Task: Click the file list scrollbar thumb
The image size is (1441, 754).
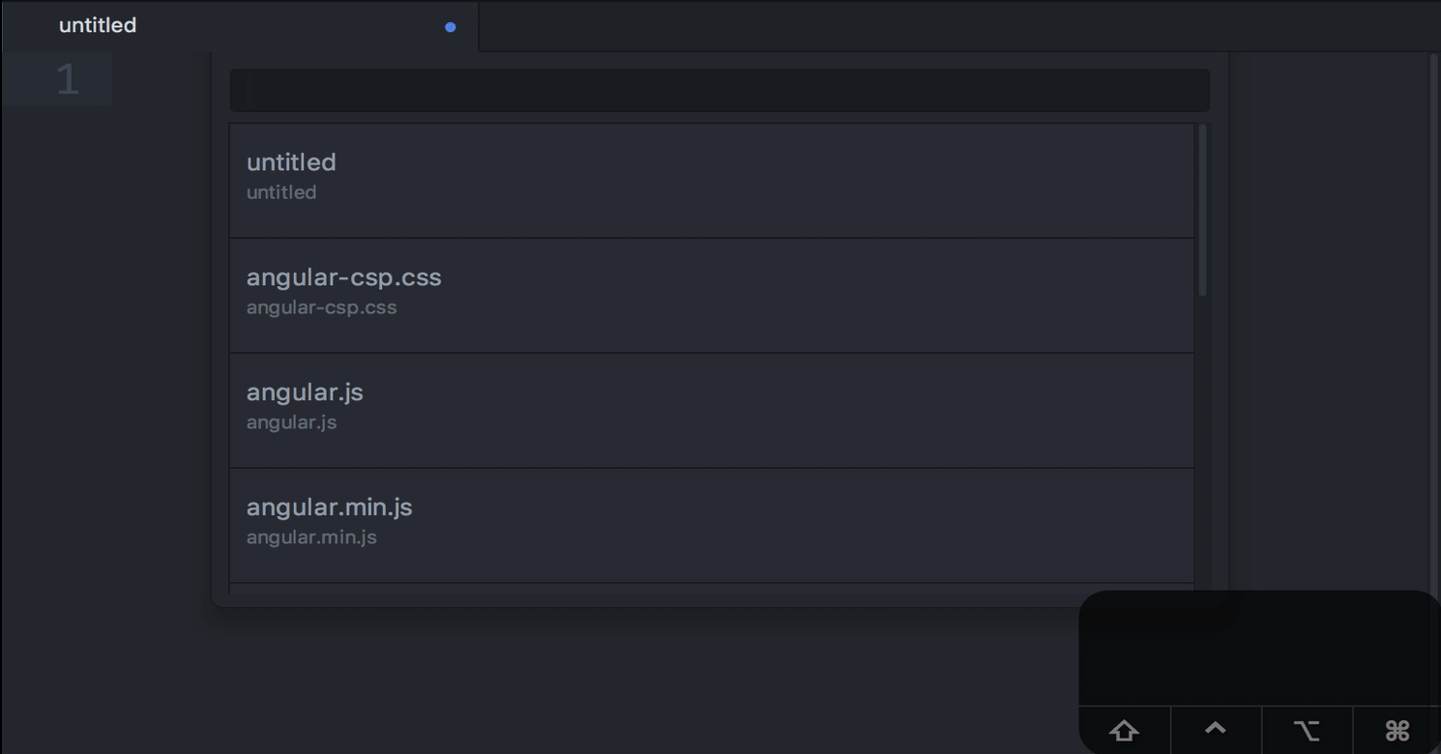Action: 1203,210
